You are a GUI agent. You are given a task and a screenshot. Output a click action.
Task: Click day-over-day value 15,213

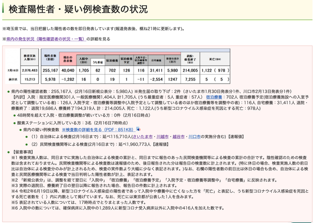30,79
